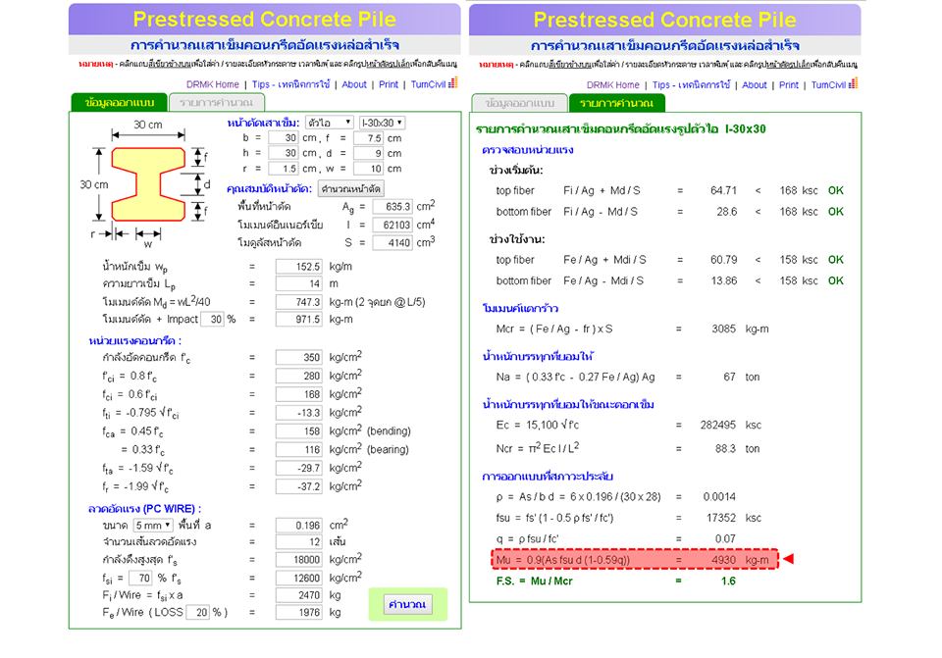Click the pile length Lp field showing 14

(x=298, y=283)
